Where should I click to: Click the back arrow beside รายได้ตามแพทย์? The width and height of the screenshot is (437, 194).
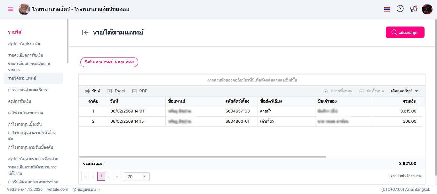85,32
